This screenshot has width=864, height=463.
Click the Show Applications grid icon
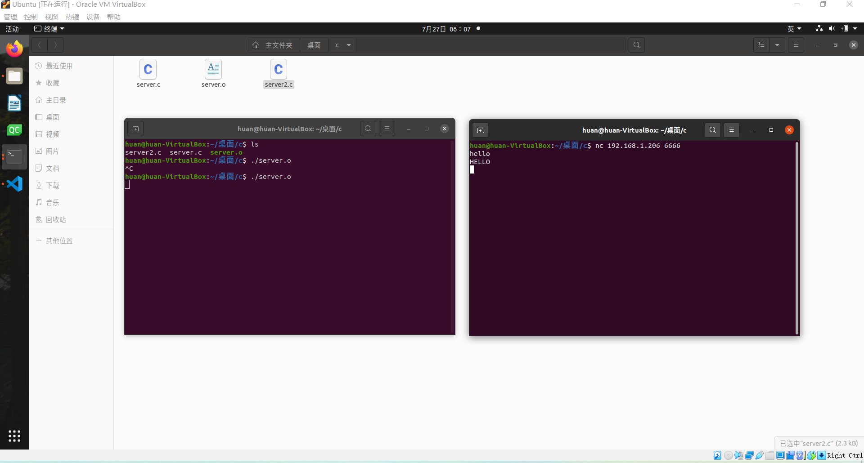coord(14,436)
